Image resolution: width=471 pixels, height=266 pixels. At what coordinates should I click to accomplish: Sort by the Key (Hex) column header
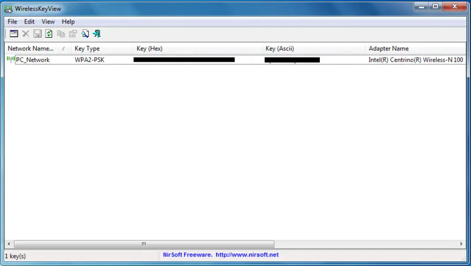click(149, 49)
